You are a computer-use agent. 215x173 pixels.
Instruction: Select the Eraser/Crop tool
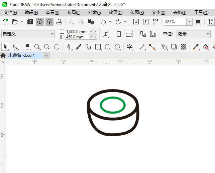pos(28,47)
